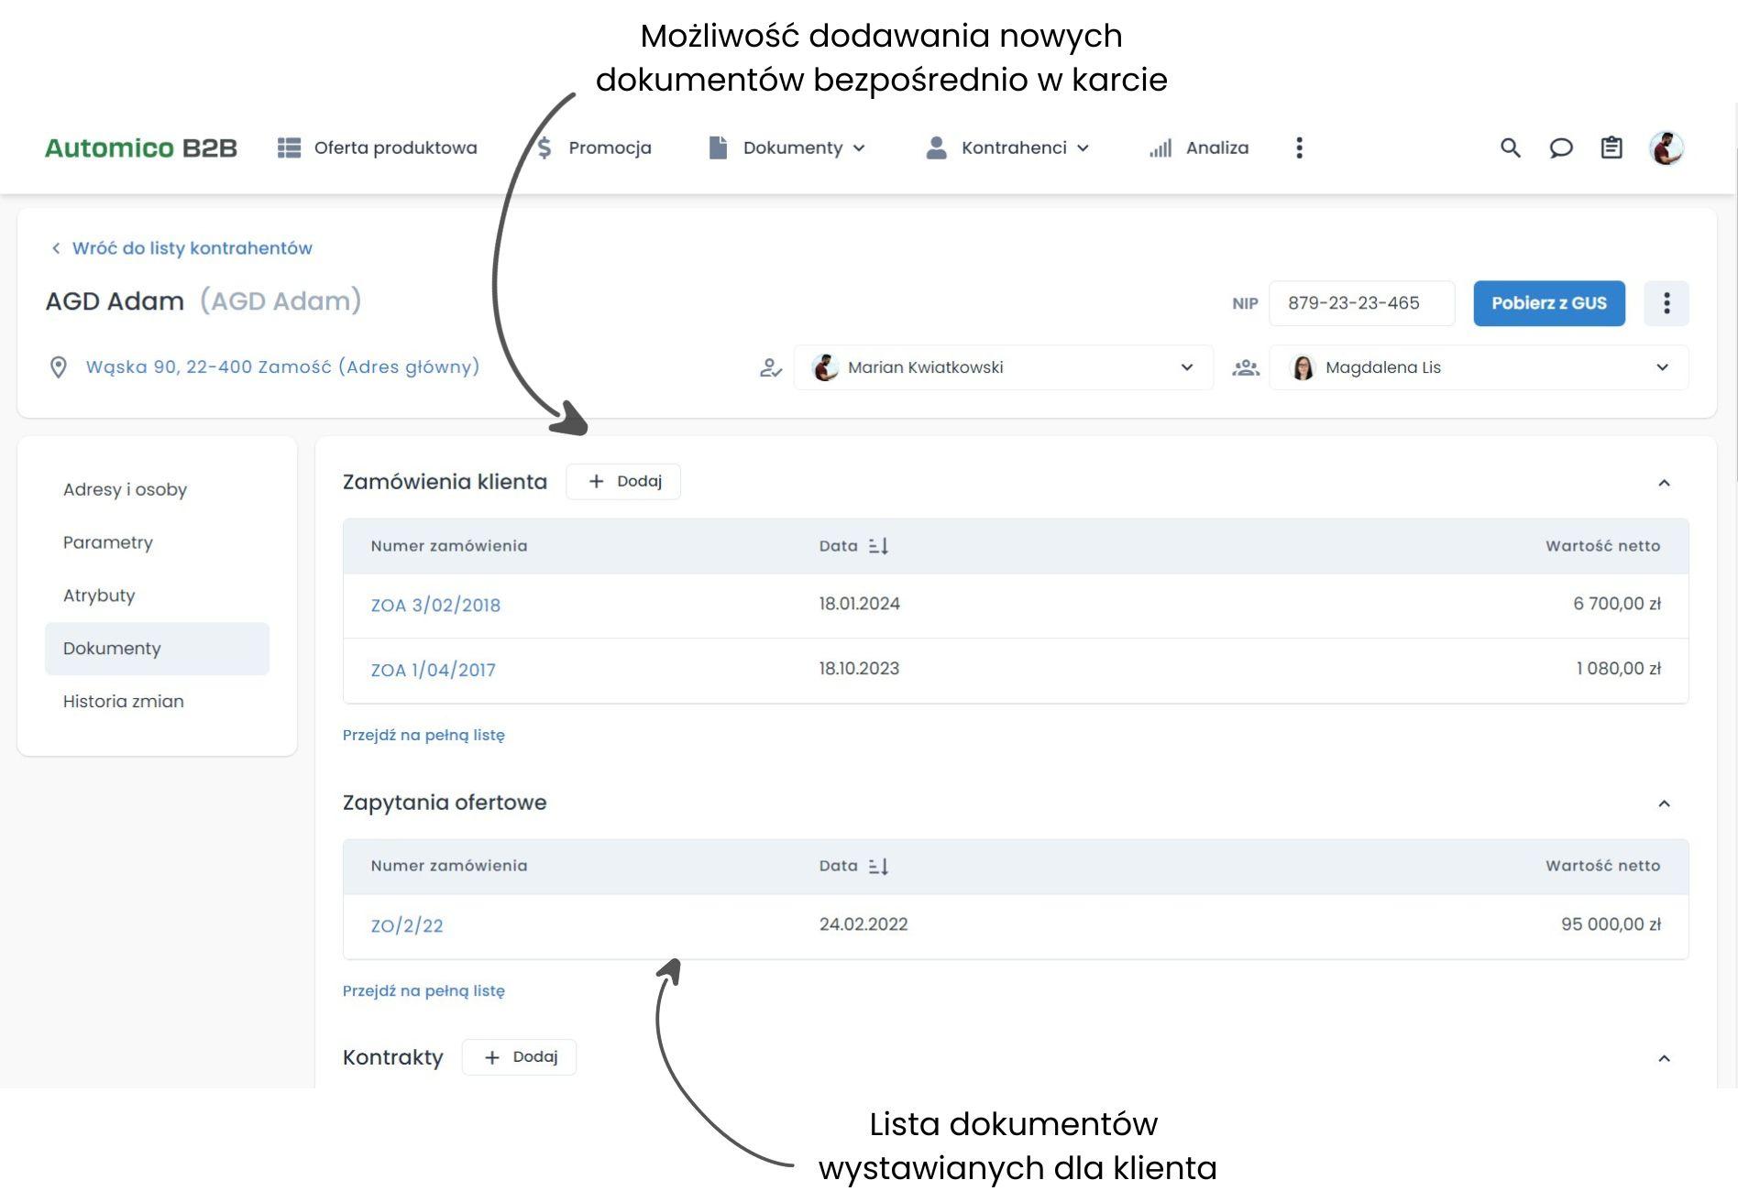Screen dimensions: 1738x1191
Task: Open the chat messages icon
Action: (x=1560, y=148)
